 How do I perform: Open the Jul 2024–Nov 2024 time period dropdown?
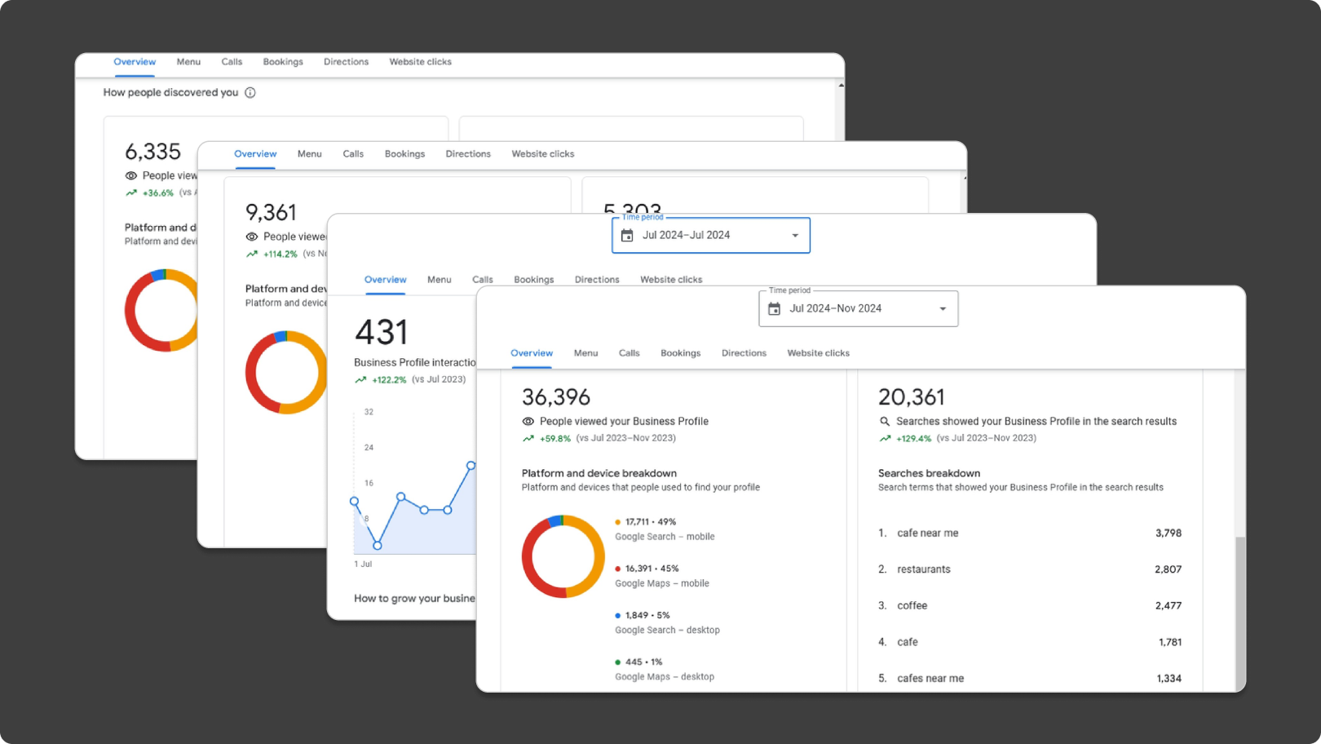pos(943,309)
